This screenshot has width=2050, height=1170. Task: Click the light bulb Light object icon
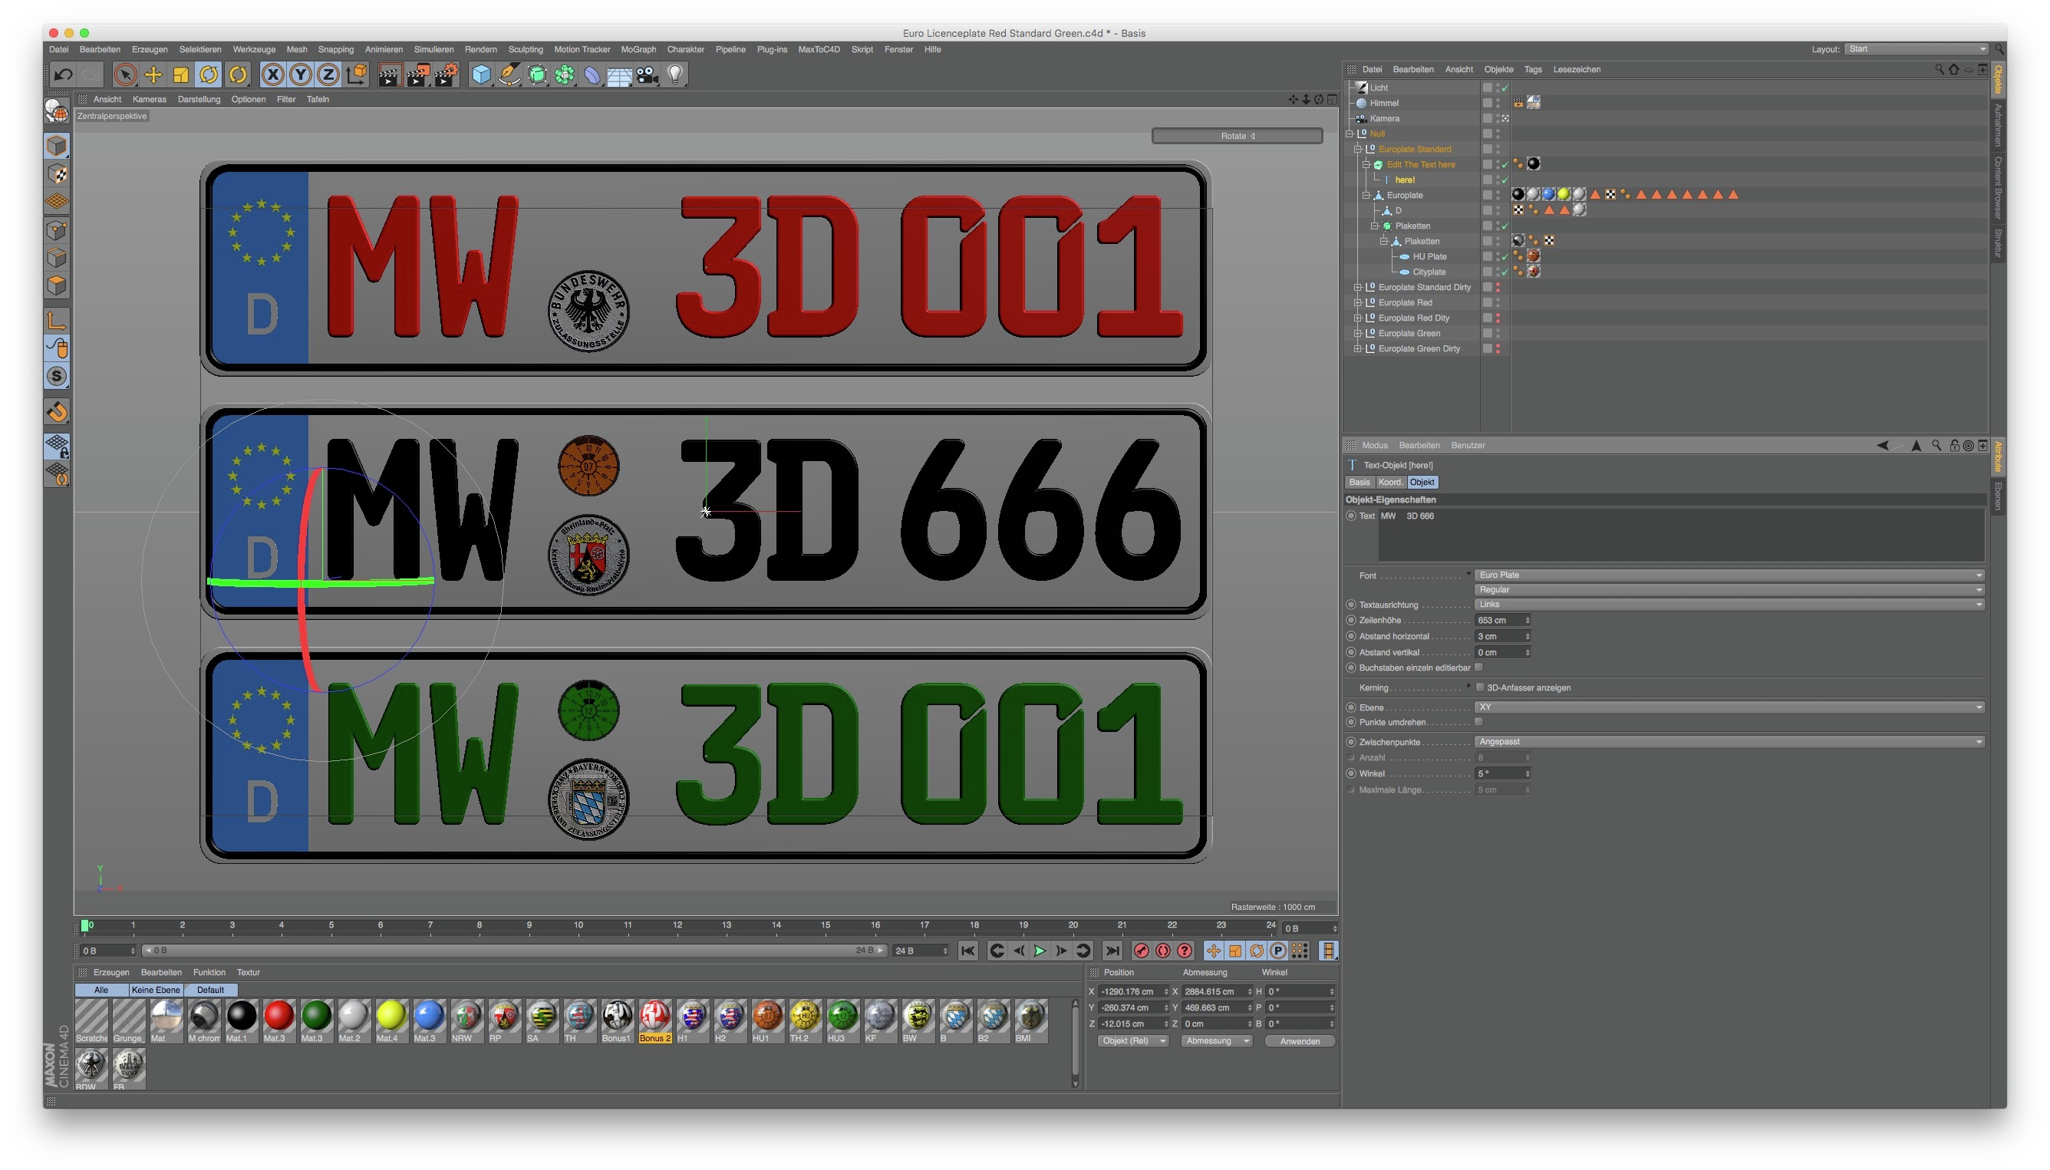[675, 74]
